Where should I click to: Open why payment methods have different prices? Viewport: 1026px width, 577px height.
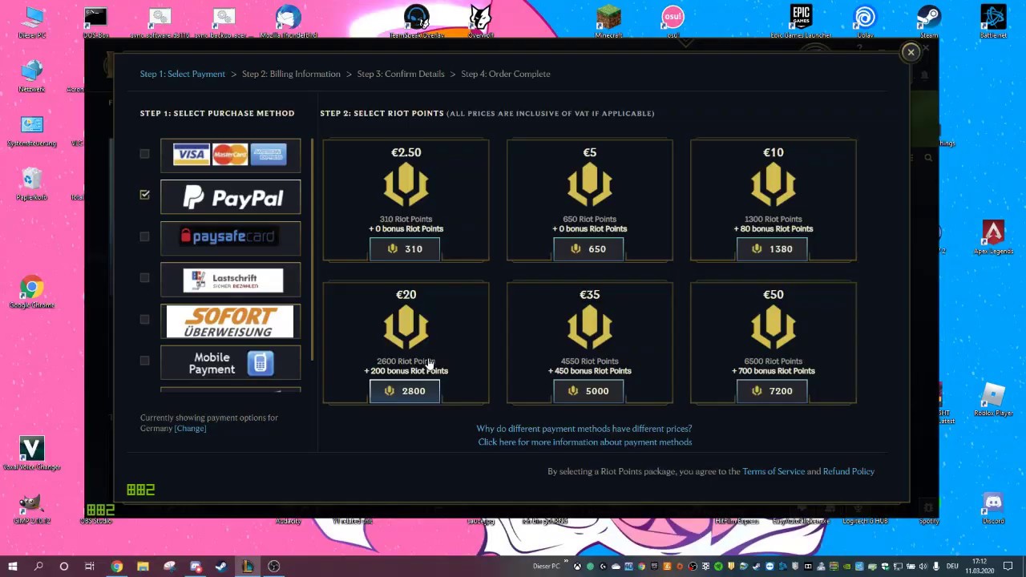[x=584, y=429]
